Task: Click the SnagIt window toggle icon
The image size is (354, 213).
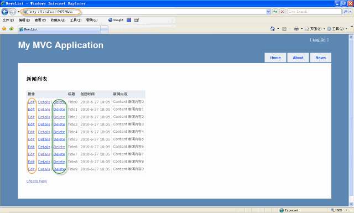Action: click(137, 20)
